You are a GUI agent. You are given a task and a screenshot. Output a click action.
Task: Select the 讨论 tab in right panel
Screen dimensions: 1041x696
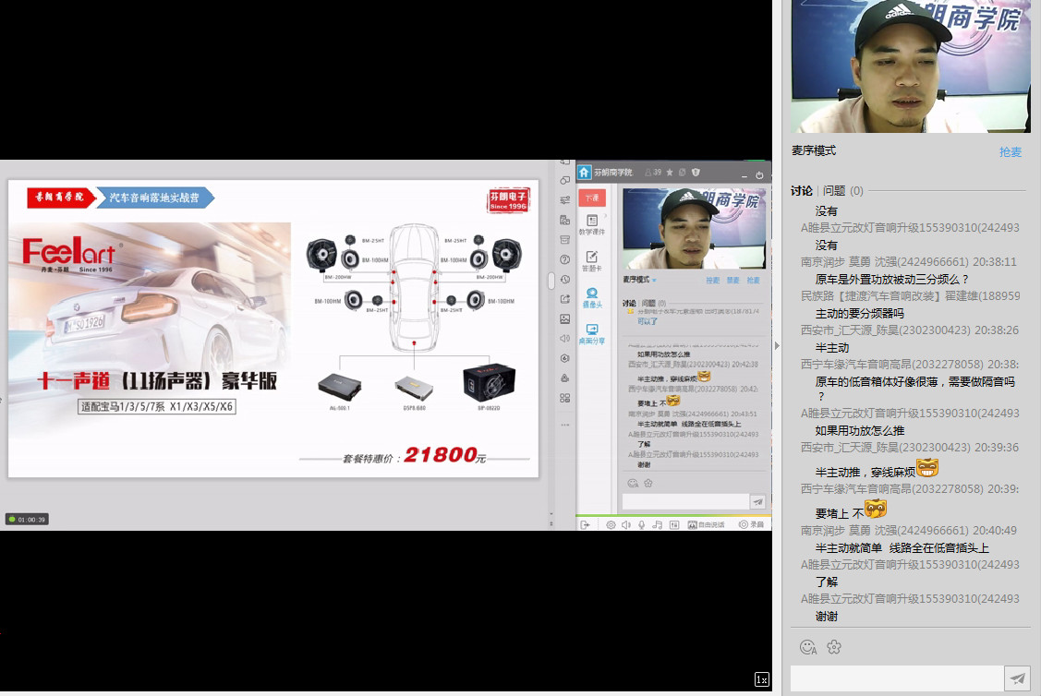click(801, 191)
